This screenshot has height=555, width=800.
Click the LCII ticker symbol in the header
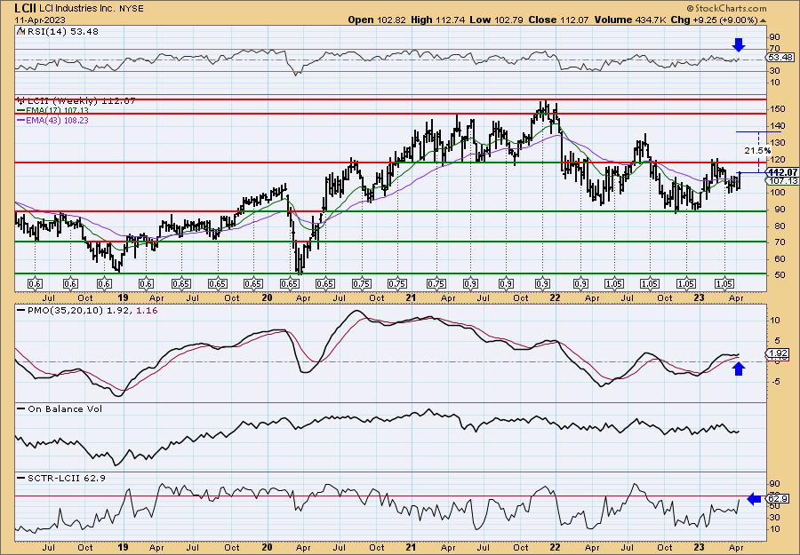(25, 8)
